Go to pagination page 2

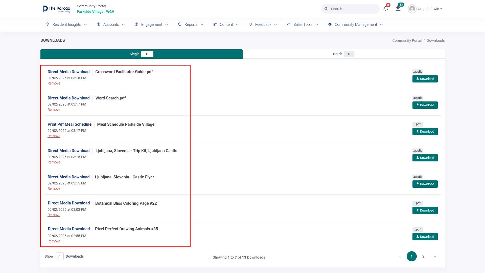423,256
